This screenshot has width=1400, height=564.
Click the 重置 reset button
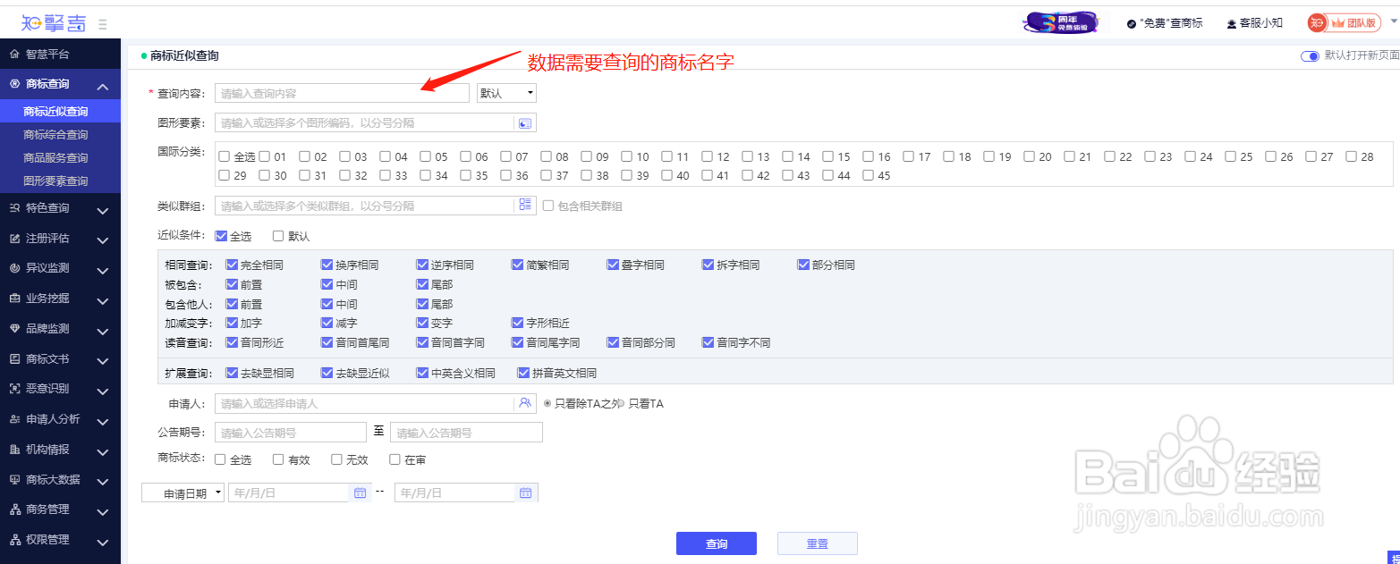click(x=816, y=543)
